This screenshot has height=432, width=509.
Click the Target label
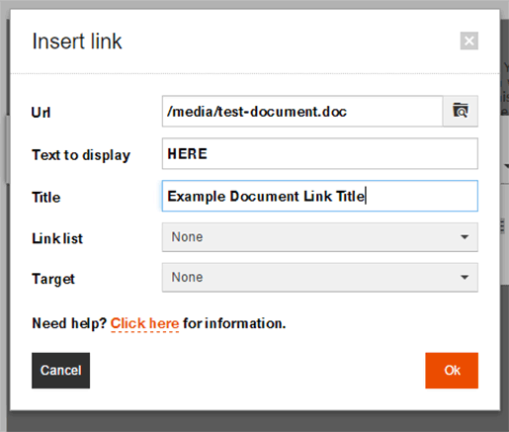53,280
